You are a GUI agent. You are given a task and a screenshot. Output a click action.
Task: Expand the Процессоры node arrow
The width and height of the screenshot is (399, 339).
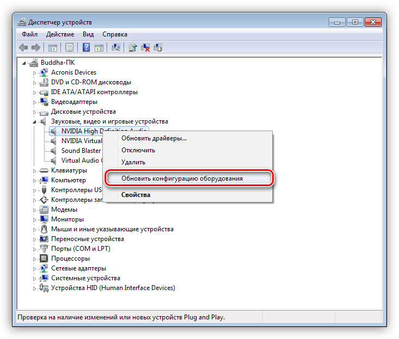[x=34, y=259]
